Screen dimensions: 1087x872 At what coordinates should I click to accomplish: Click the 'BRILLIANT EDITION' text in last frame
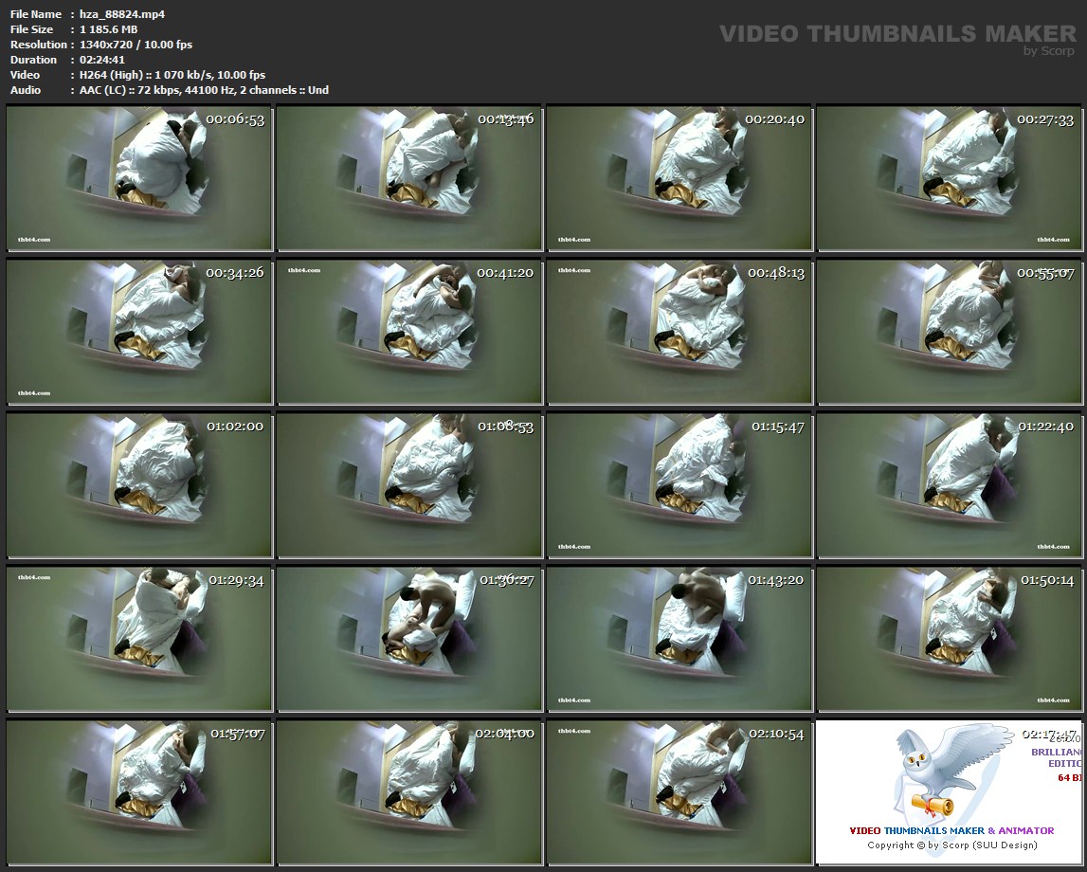(1056, 757)
